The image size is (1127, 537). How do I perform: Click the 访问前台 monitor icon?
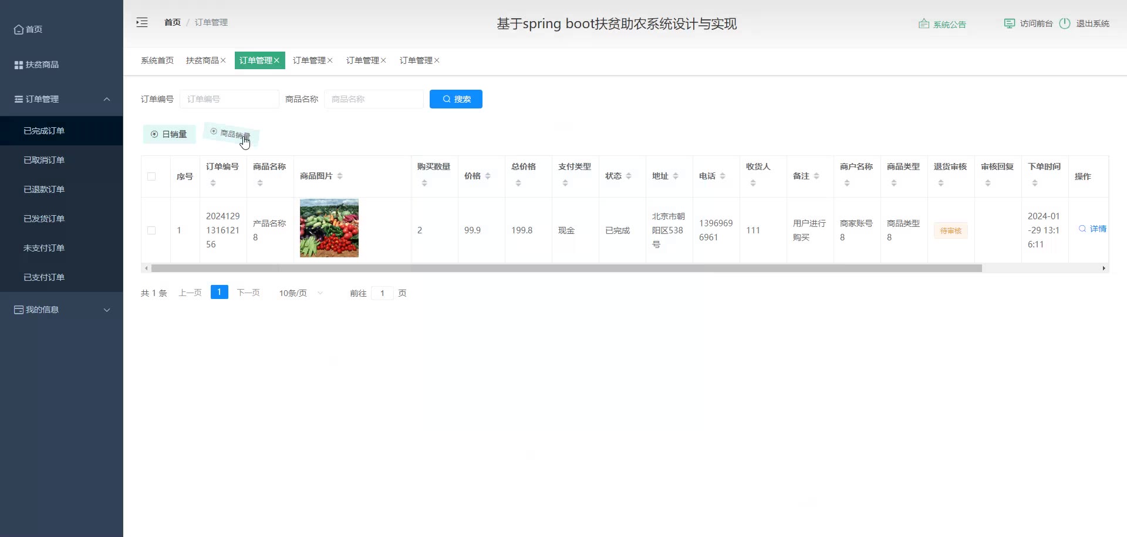pyautogui.click(x=1009, y=23)
